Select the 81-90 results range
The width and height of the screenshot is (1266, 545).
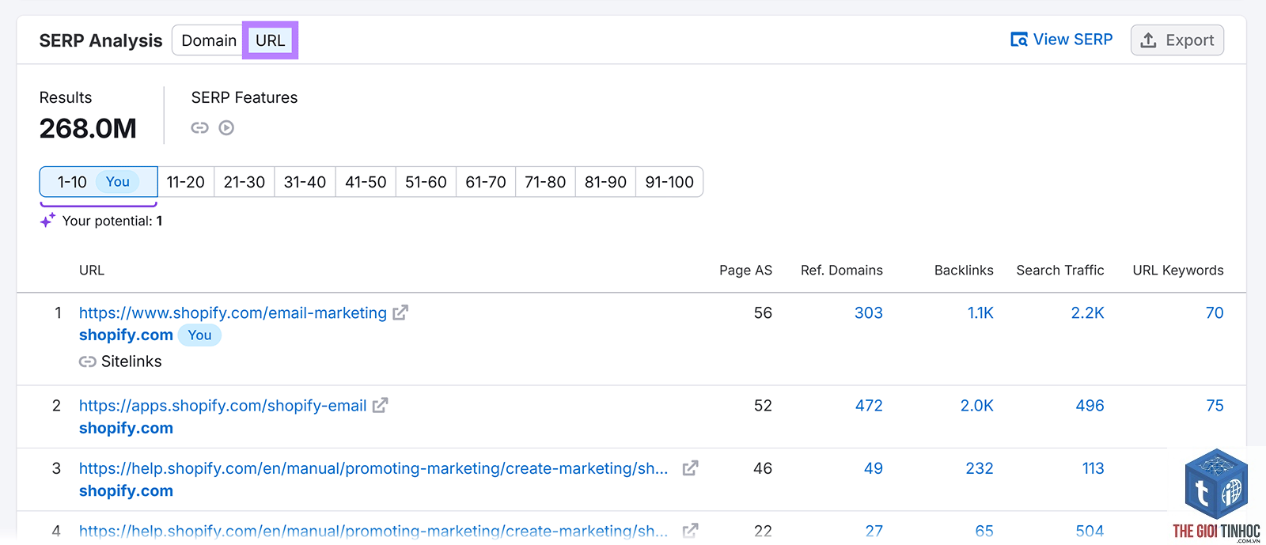[605, 182]
